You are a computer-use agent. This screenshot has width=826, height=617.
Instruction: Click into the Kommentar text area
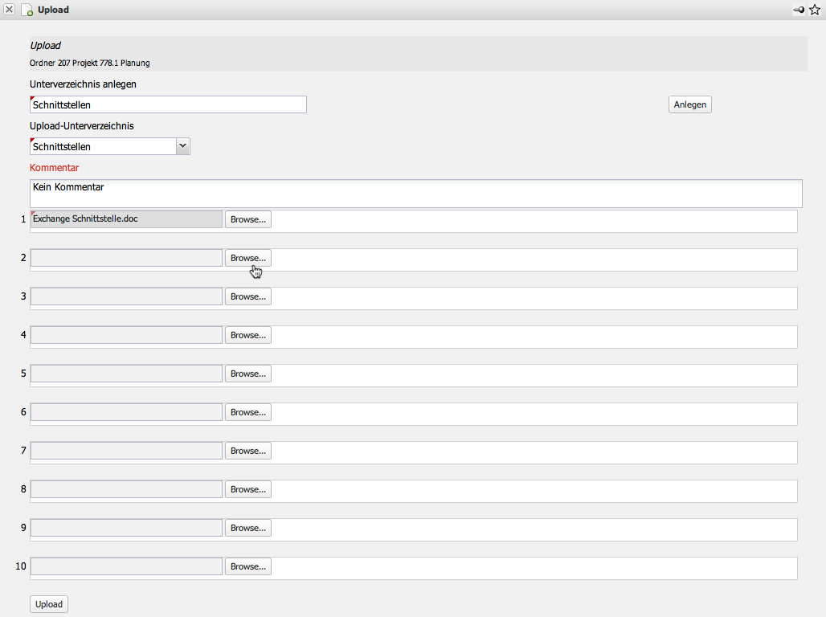point(415,193)
